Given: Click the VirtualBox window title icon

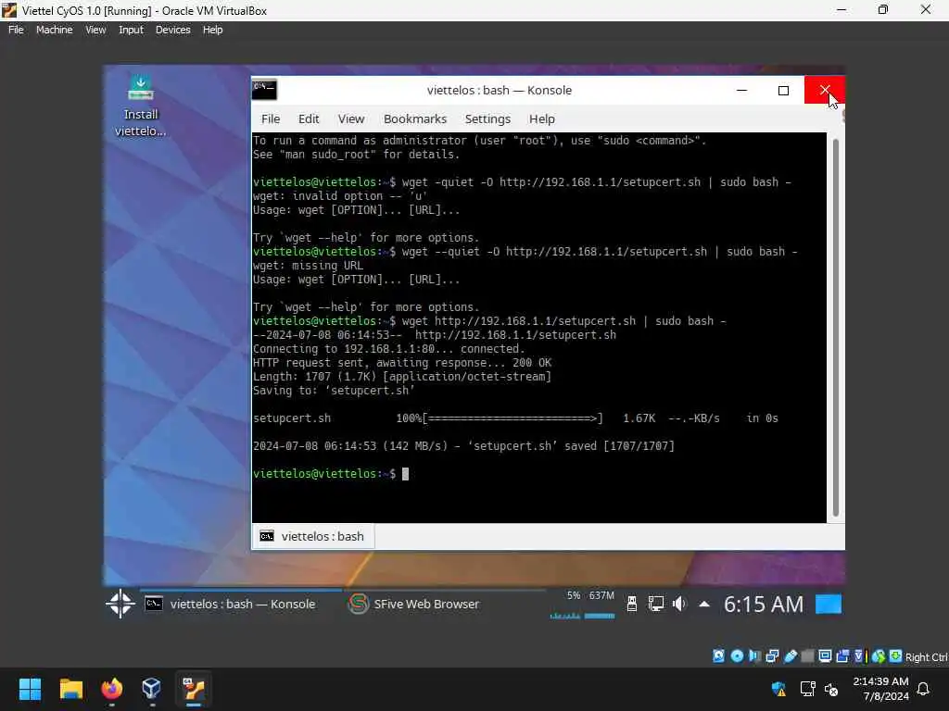Looking at the screenshot, I should point(9,10).
